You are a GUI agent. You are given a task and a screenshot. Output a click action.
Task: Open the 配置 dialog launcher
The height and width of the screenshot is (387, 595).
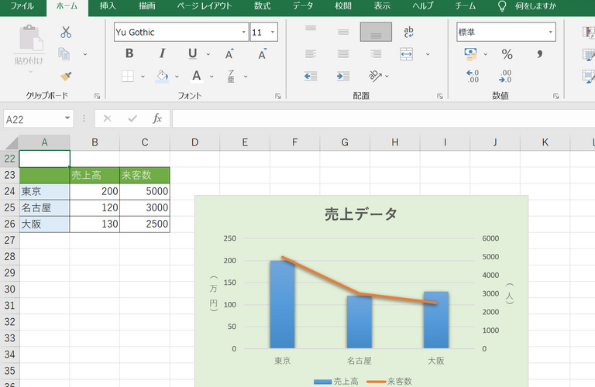(440, 96)
